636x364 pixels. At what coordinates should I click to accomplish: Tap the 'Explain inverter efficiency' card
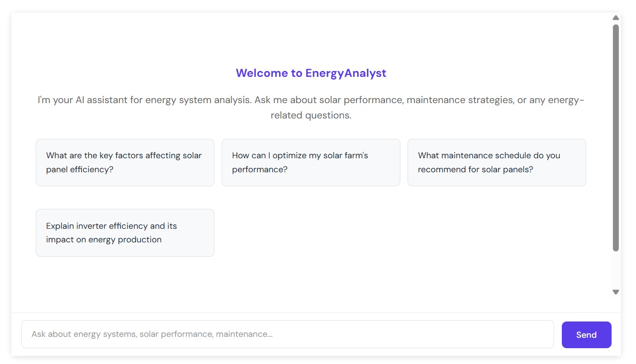click(x=125, y=233)
